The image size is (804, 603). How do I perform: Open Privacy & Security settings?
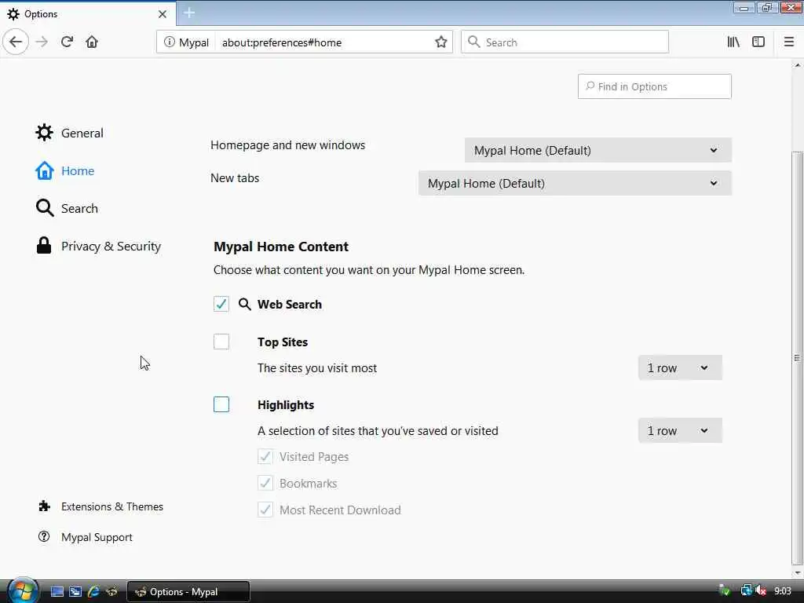98,246
